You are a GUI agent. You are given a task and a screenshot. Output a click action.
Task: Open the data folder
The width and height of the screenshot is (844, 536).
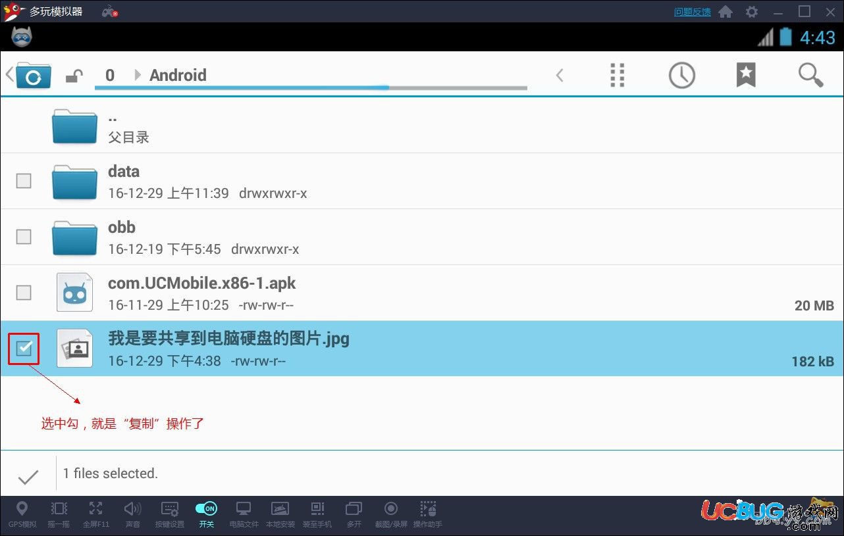click(x=421, y=181)
